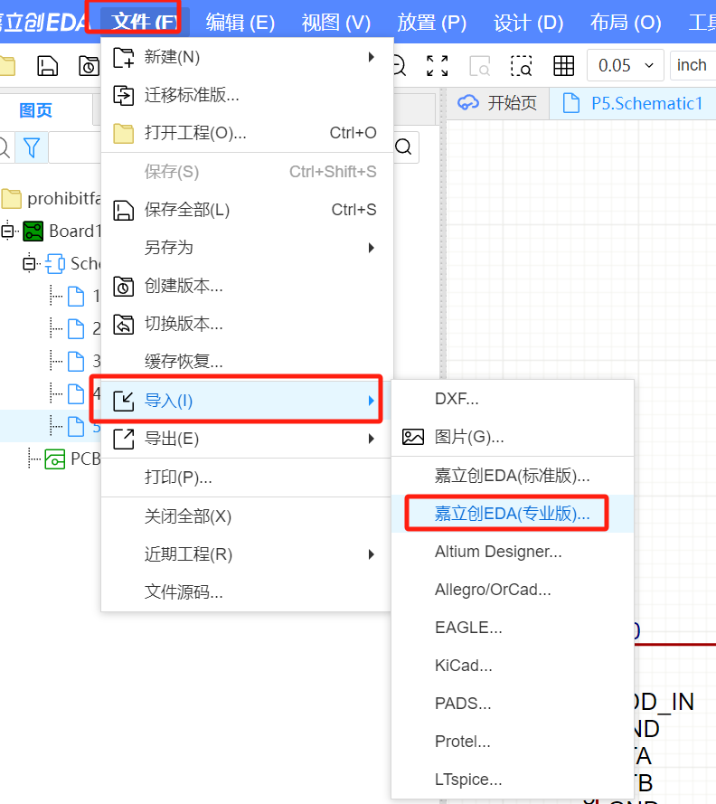
Task: Click the fit-to-screen zoom icon
Action: (438, 66)
